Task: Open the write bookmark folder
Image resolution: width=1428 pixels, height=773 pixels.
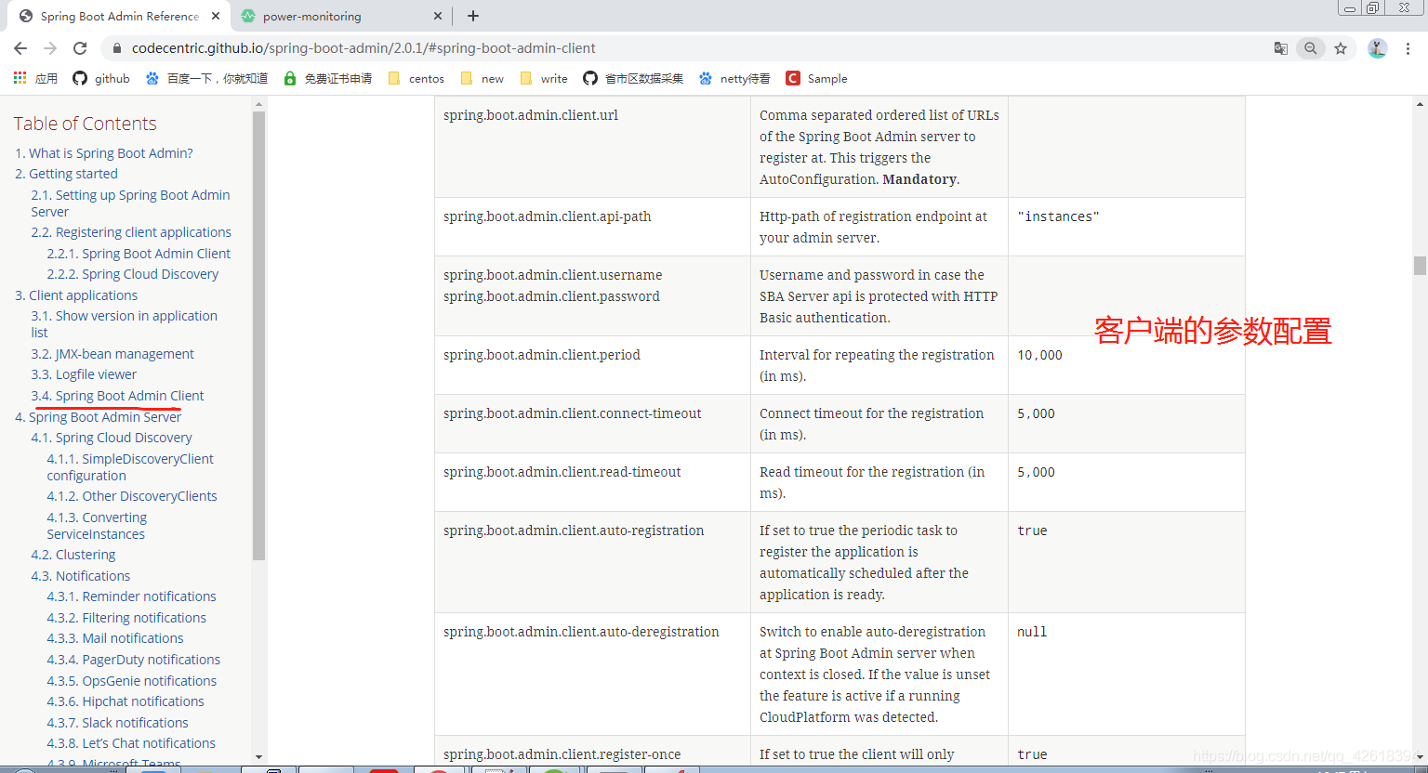Action: [x=543, y=79]
